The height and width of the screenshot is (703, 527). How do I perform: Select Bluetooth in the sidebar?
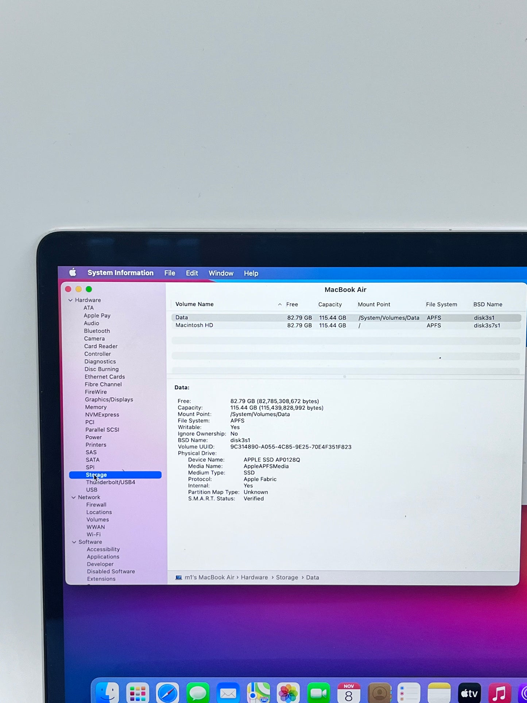pyautogui.click(x=97, y=331)
